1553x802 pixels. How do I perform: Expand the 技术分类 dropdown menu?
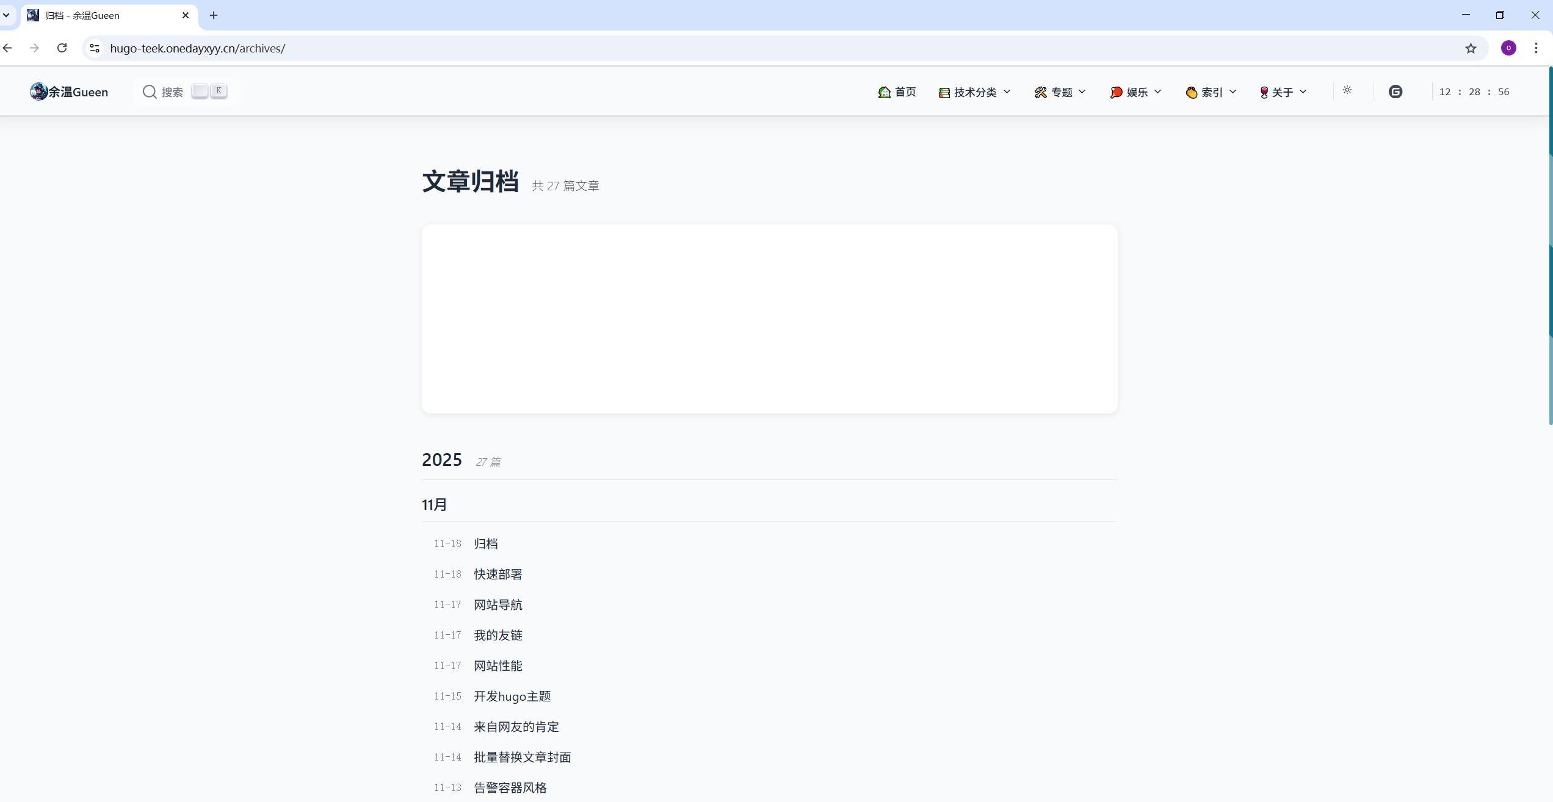[x=975, y=92]
